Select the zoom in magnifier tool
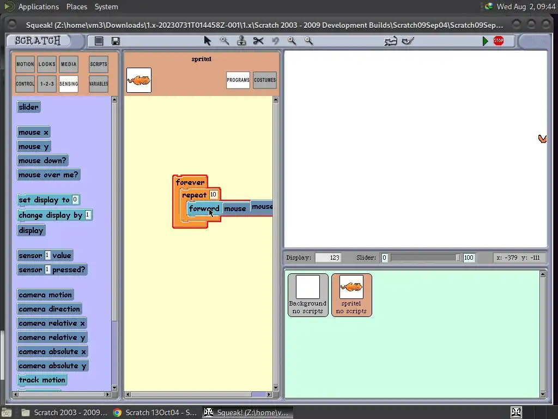Viewport: 558px width, 419px height. tap(292, 40)
